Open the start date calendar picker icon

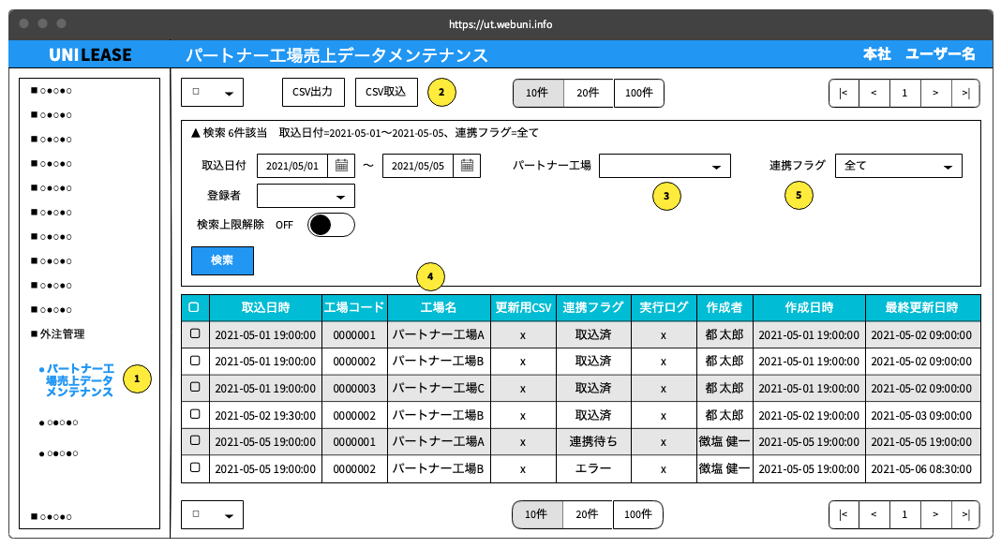342,166
